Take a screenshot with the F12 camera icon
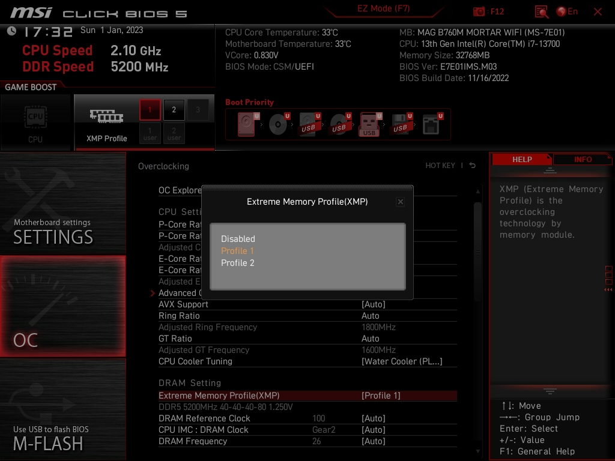 point(479,11)
